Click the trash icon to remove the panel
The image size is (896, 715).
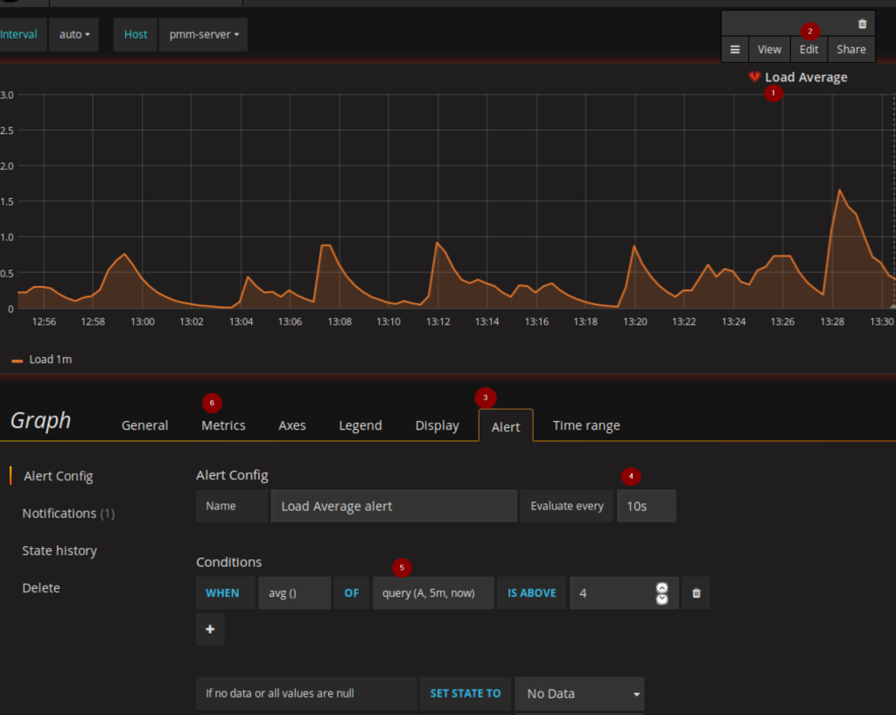pos(864,23)
